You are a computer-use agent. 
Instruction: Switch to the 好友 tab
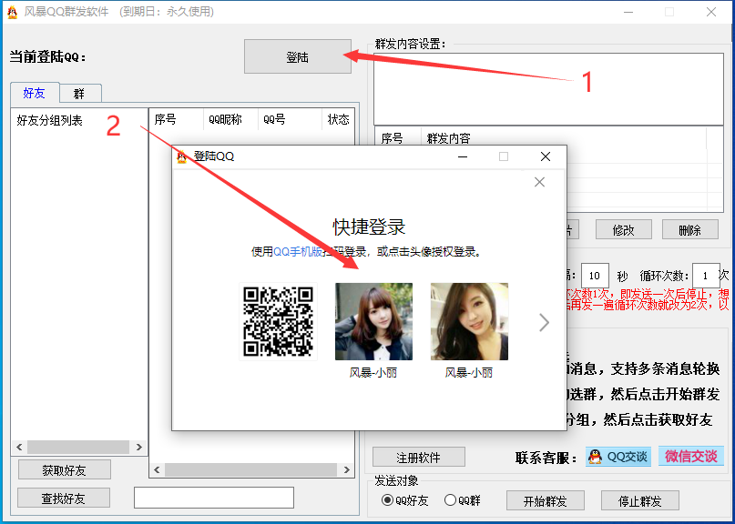tap(35, 93)
